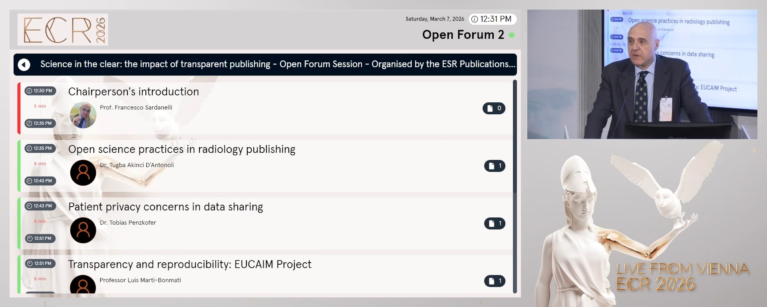
Task: Click document badge for Patient privacy concerns talk
Action: coord(495,223)
